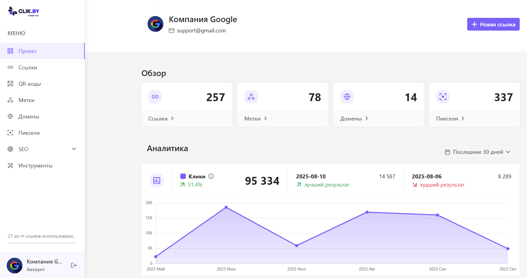Open the Pixels sidebar menu item
The image size is (527, 278).
coord(29,133)
